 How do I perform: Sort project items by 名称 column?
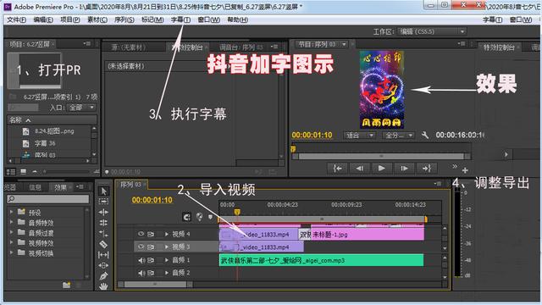tap(52, 120)
